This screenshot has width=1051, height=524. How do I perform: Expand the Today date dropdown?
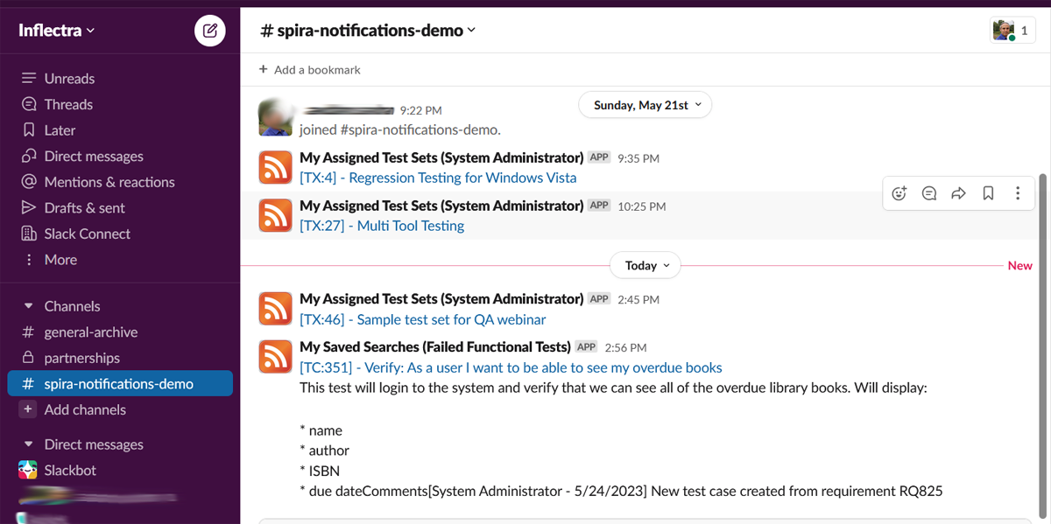coord(645,265)
